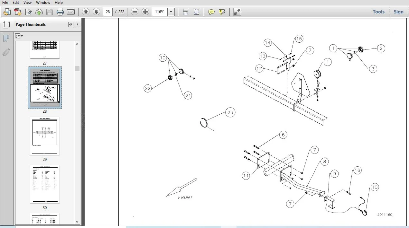Click the Bookmarks panel icon
Screen dimensions: 409x228
6,39
